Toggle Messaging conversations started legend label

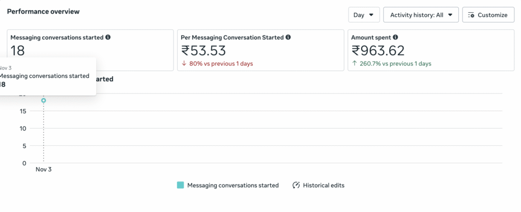(x=233, y=186)
